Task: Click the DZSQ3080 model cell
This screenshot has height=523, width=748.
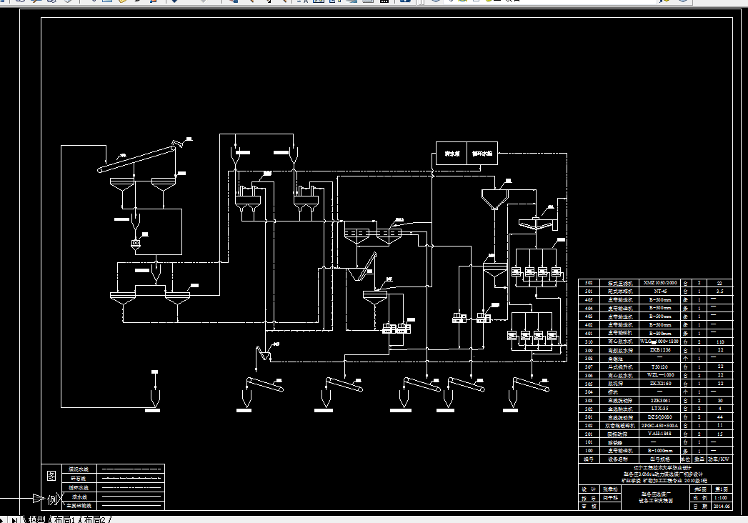Action: tap(659, 417)
